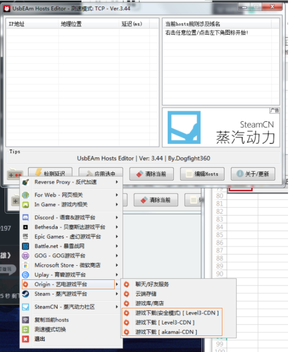Click the In Game green icon
The width and height of the screenshot is (294, 352).
(x=26, y=205)
